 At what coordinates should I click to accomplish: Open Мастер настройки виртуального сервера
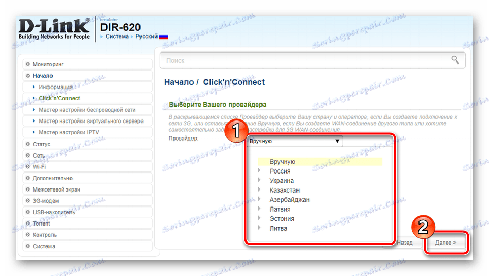[x=88, y=121]
